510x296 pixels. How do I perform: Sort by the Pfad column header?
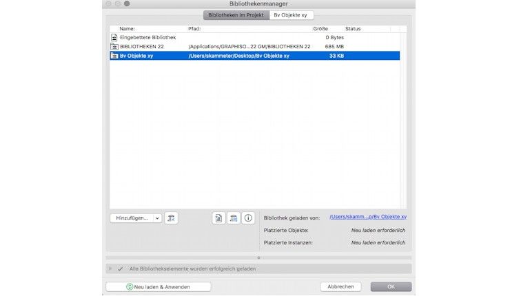[194, 29]
